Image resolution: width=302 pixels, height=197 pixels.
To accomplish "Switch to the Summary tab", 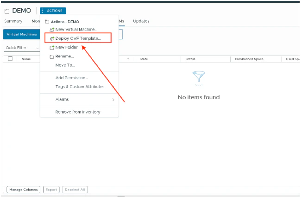I will [13, 21].
